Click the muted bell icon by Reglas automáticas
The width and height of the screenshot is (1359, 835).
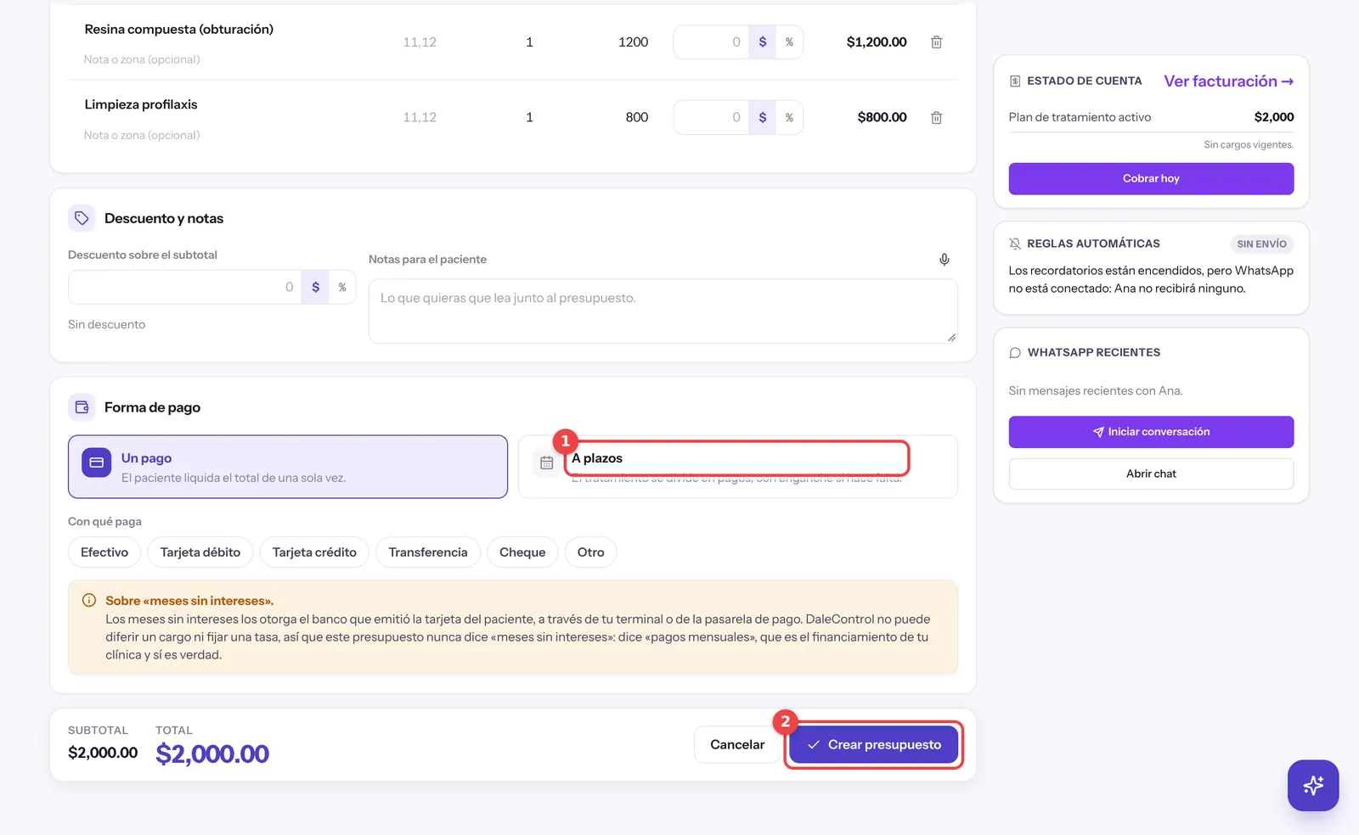pos(1015,244)
